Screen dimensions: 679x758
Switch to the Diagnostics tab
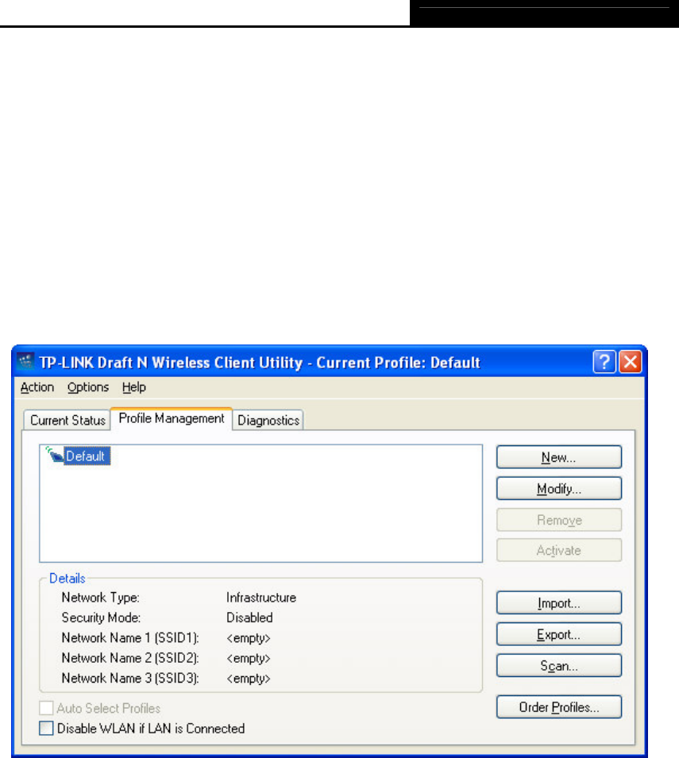(x=268, y=420)
